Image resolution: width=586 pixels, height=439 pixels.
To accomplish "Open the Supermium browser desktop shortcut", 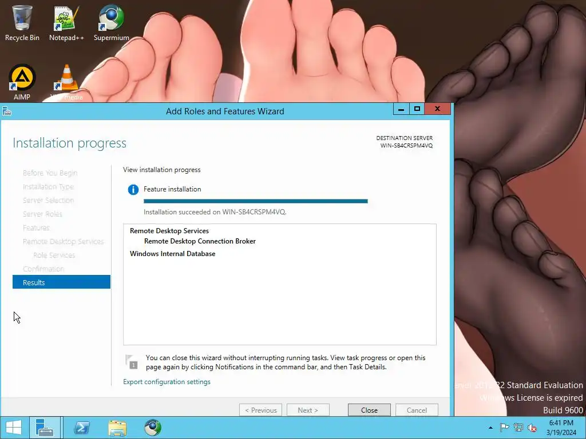I will [x=111, y=23].
